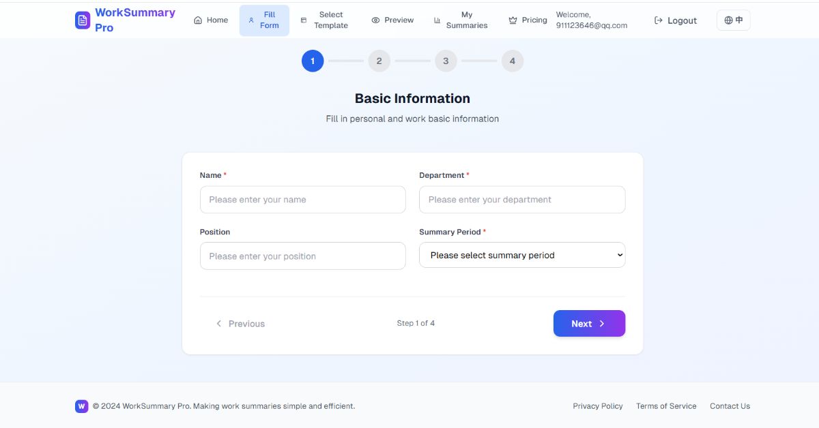Viewport: 819px width, 428px height.
Task: Jump to step 2 in the progress bar
Action: coord(379,61)
